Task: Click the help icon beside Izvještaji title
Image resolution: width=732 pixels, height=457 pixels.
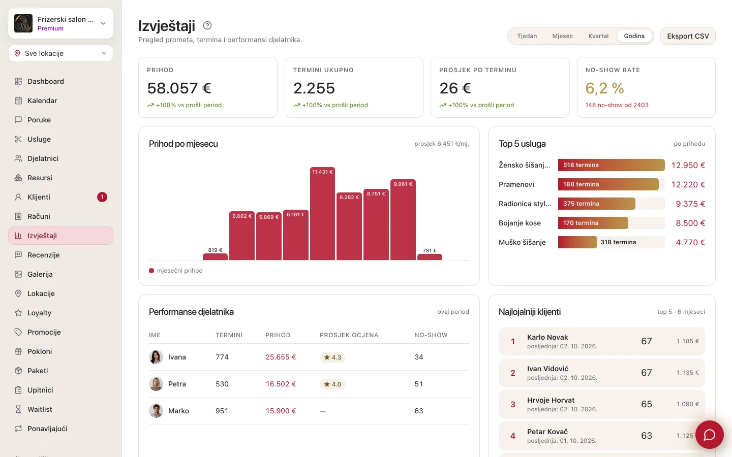Action: point(207,25)
